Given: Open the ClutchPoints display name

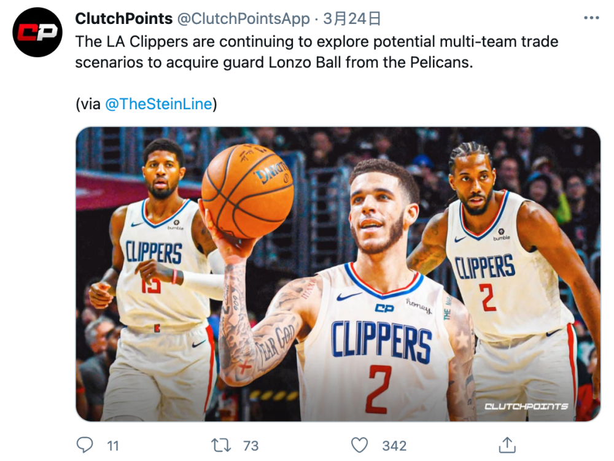Looking at the screenshot, I should point(124,19).
